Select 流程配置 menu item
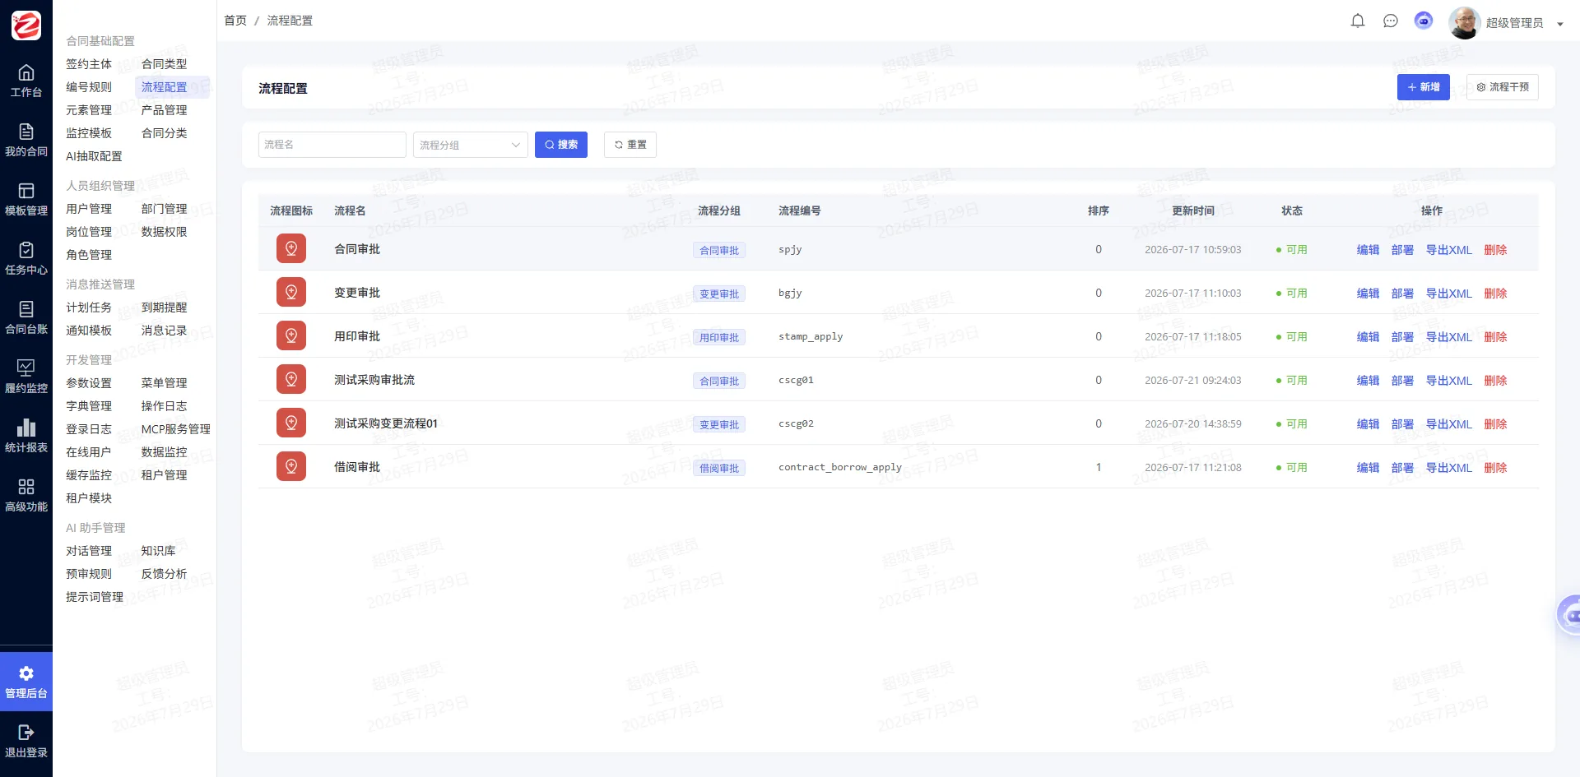 point(165,87)
